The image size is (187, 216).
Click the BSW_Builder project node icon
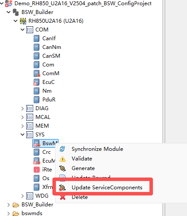pyautogui.click(x=16, y=12)
